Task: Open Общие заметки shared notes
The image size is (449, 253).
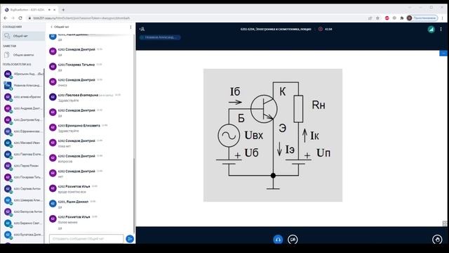Action: [23, 55]
